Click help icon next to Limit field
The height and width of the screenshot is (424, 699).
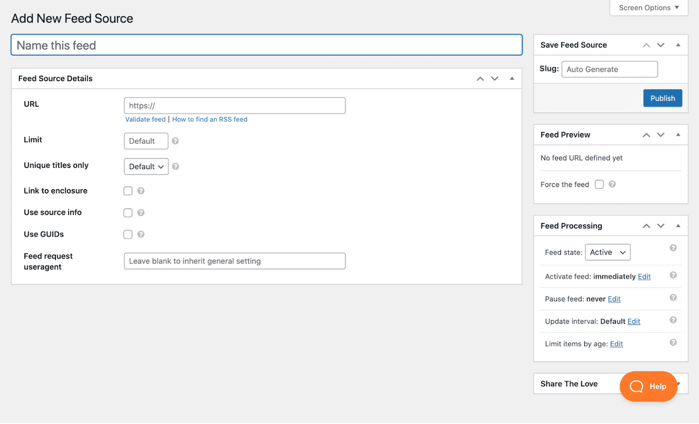[175, 141]
